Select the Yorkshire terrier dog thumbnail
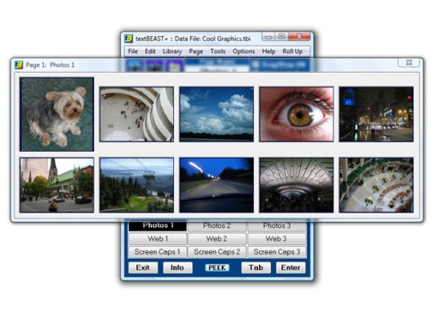The height and width of the screenshot is (324, 433). [x=57, y=114]
